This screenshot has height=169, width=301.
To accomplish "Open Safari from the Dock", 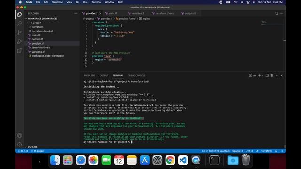I will click(80, 160).
